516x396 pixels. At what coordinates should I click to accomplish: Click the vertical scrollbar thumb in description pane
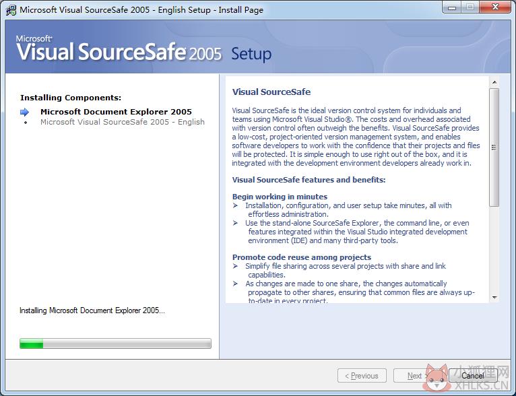click(x=494, y=147)
